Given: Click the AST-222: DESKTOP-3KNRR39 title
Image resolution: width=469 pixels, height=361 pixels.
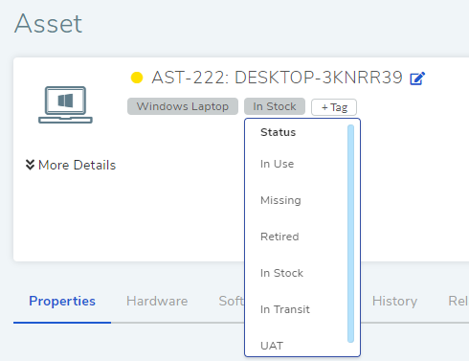Looking at the screenshot, I should pyautogui.click(x=277, y=78).
